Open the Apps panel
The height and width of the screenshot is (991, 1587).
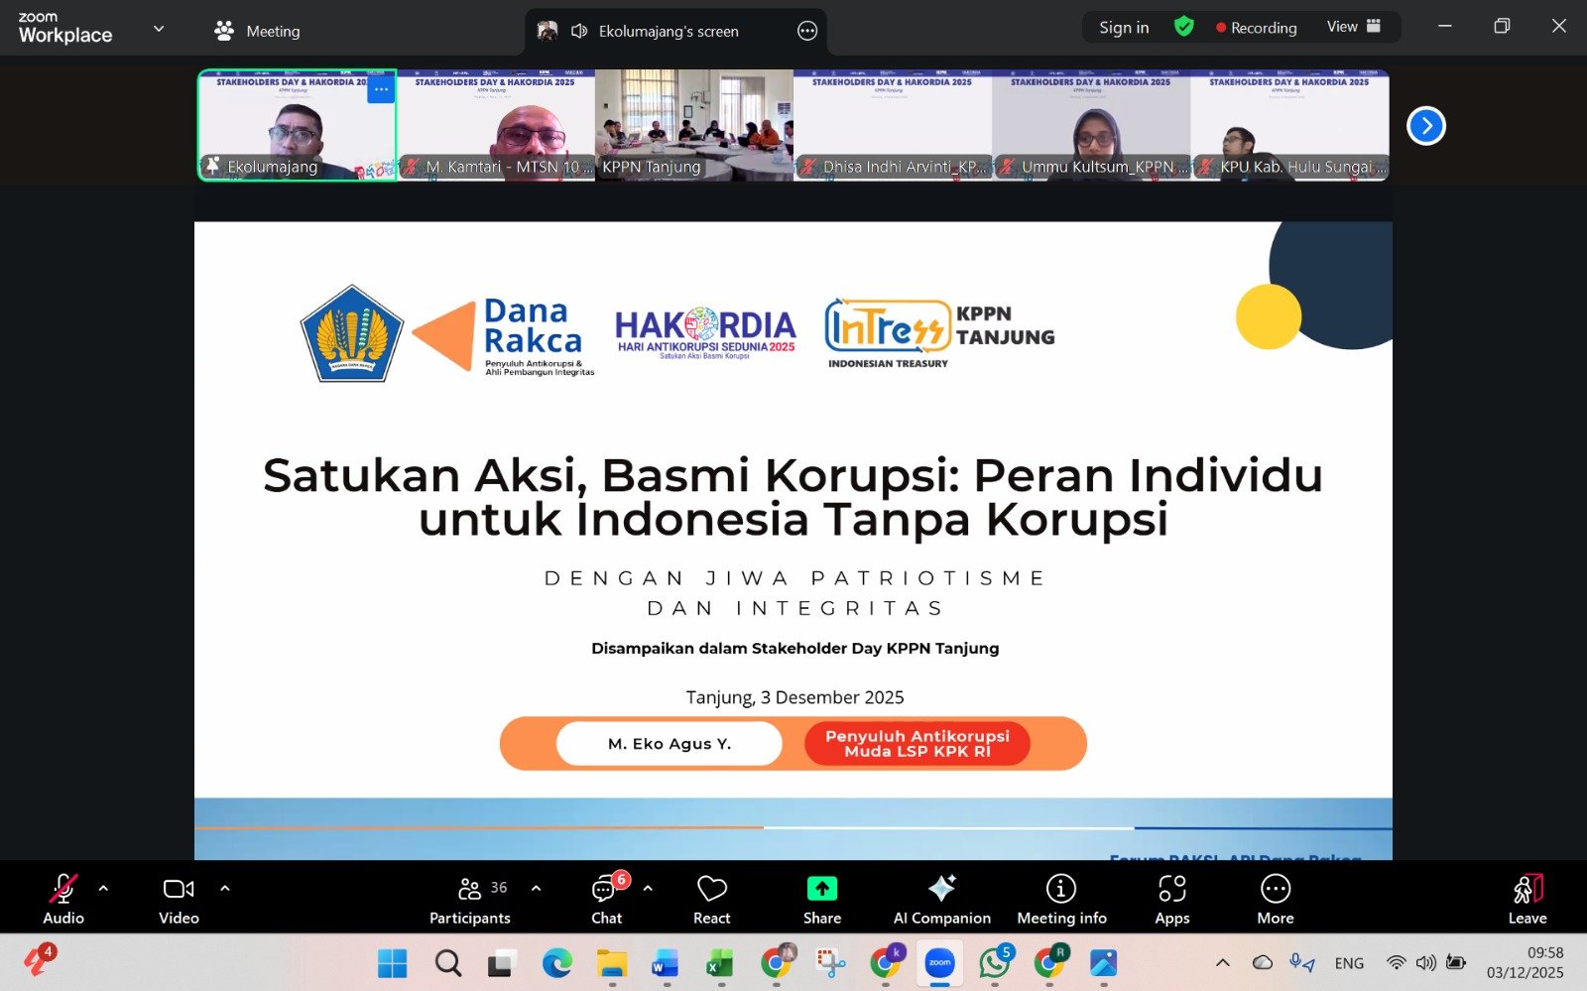[x=1171, y=899]
